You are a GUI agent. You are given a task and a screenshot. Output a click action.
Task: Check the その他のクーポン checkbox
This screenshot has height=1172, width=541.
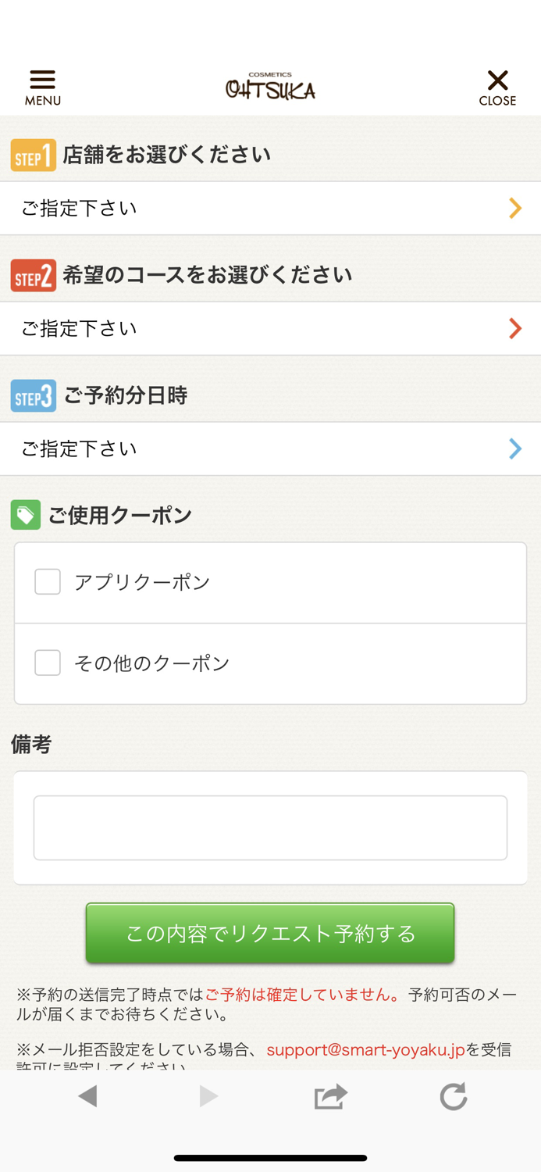coord(48,663)
